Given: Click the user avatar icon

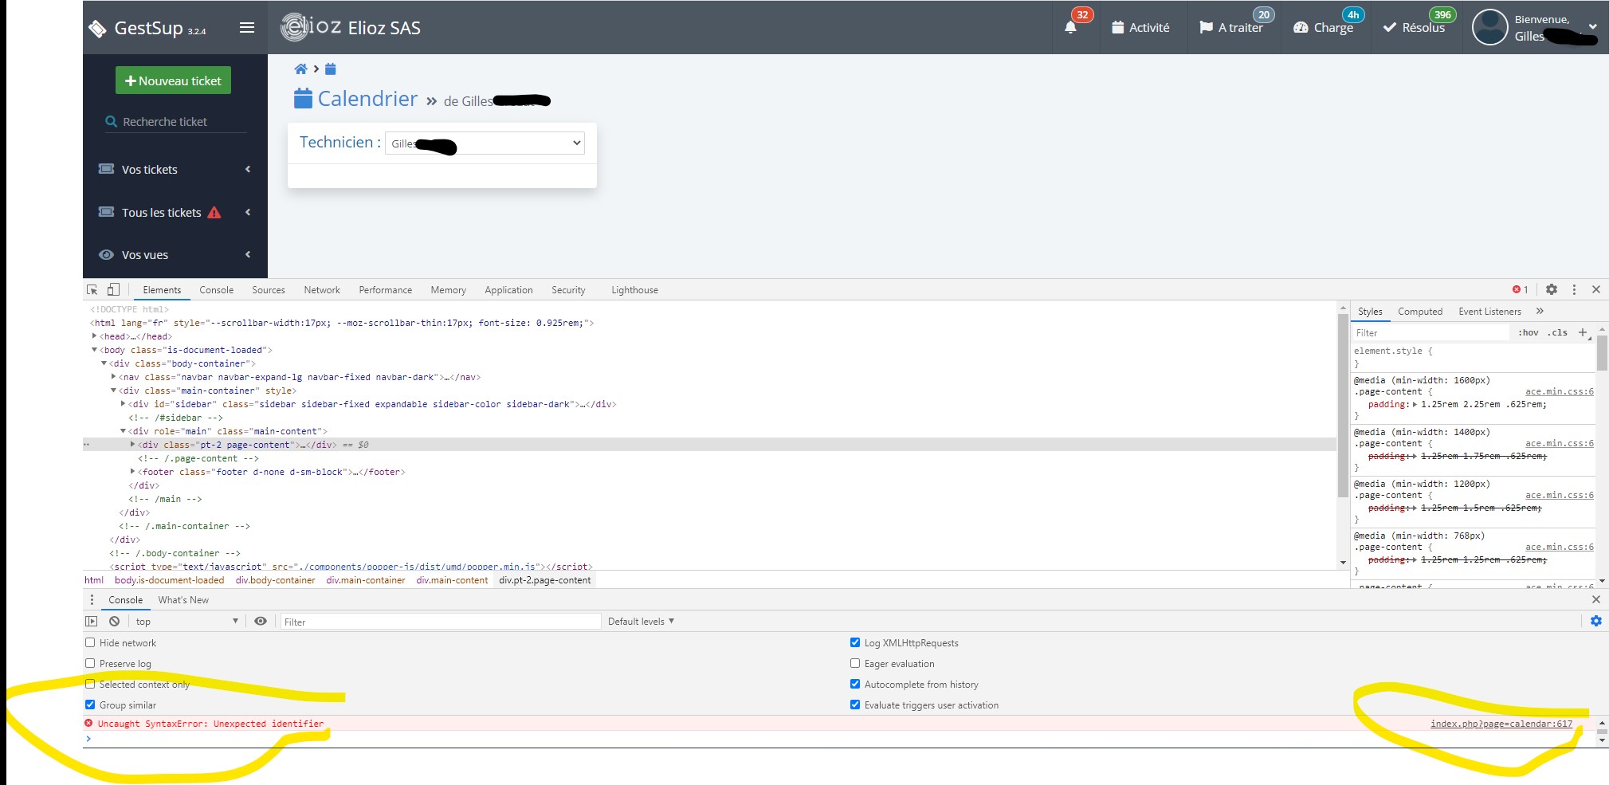Looking at the screenshot, I should [x=1489, y=28].
